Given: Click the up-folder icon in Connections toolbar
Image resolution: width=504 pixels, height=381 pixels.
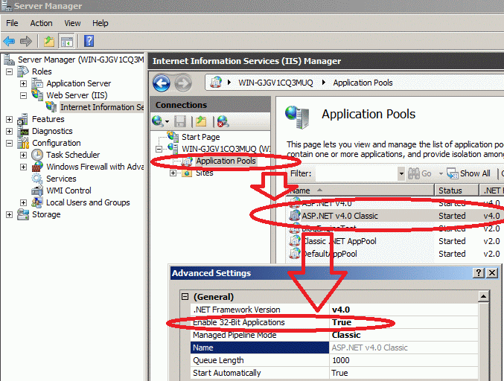Looking at the screenshot, I should 201,121.
